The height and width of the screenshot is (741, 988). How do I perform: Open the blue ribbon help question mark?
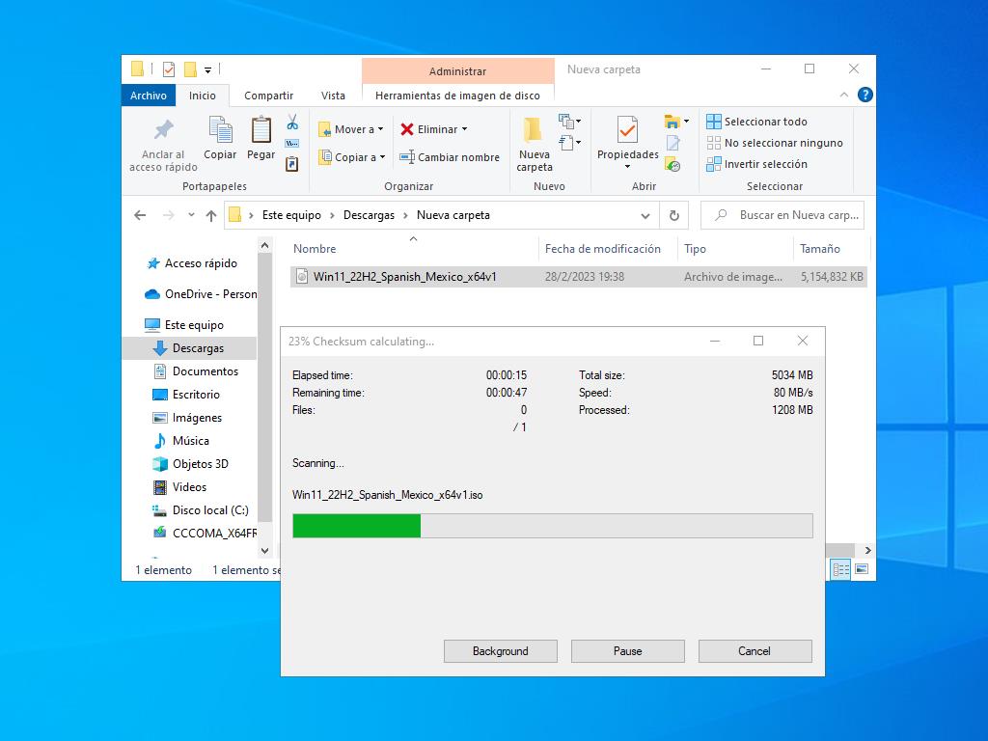(x=865, y=95)
